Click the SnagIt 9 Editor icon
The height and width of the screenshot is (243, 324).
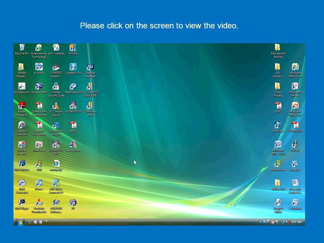point(278,206)
